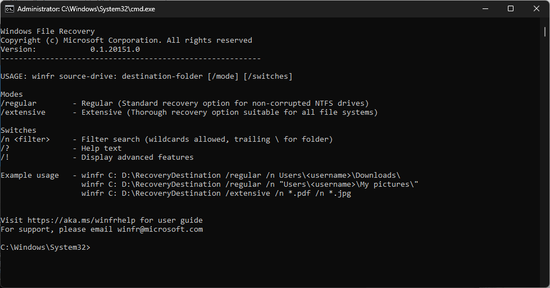The height and width of the screenshot is (288, 550).
Task: Click the winfr@microsoft.com email address
Action: 160,229
